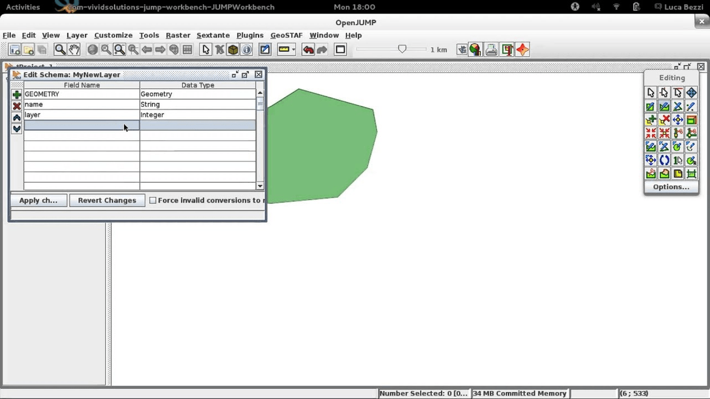Open the Plugins menu

[250, 35]
